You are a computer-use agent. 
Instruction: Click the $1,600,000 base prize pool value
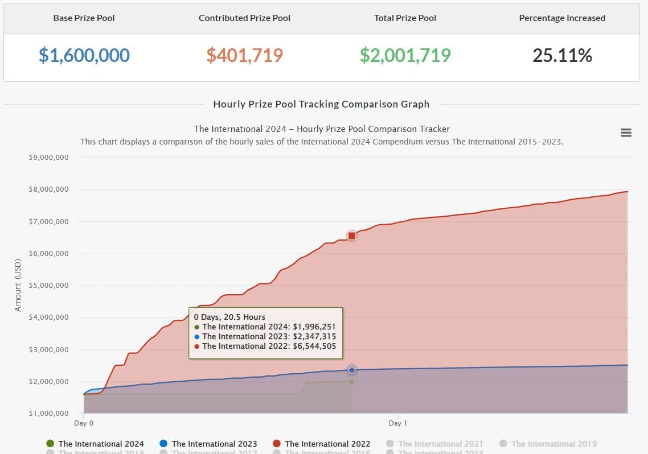click(x=84, y=55)
